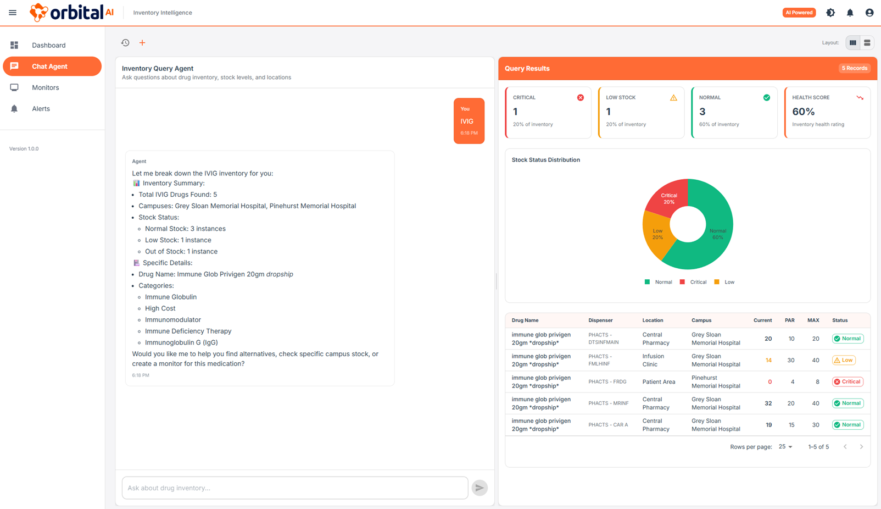Go to previous results page

(845, 447)
